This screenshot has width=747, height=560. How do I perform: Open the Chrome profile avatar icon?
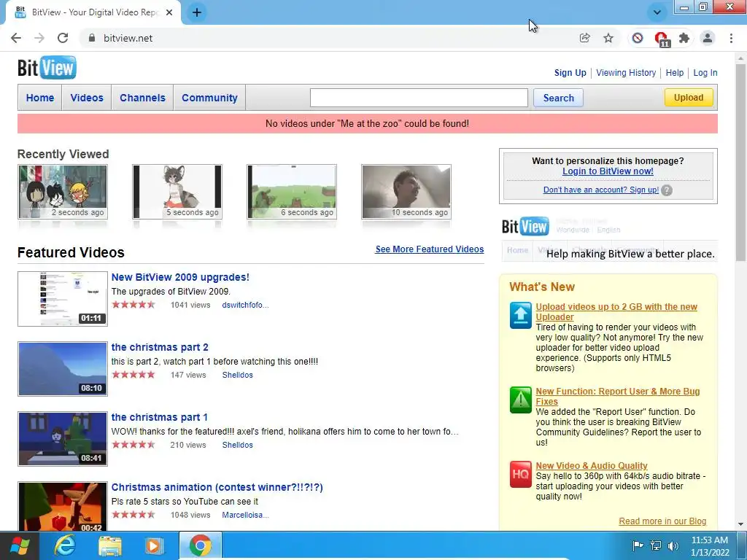pos(708,38)
